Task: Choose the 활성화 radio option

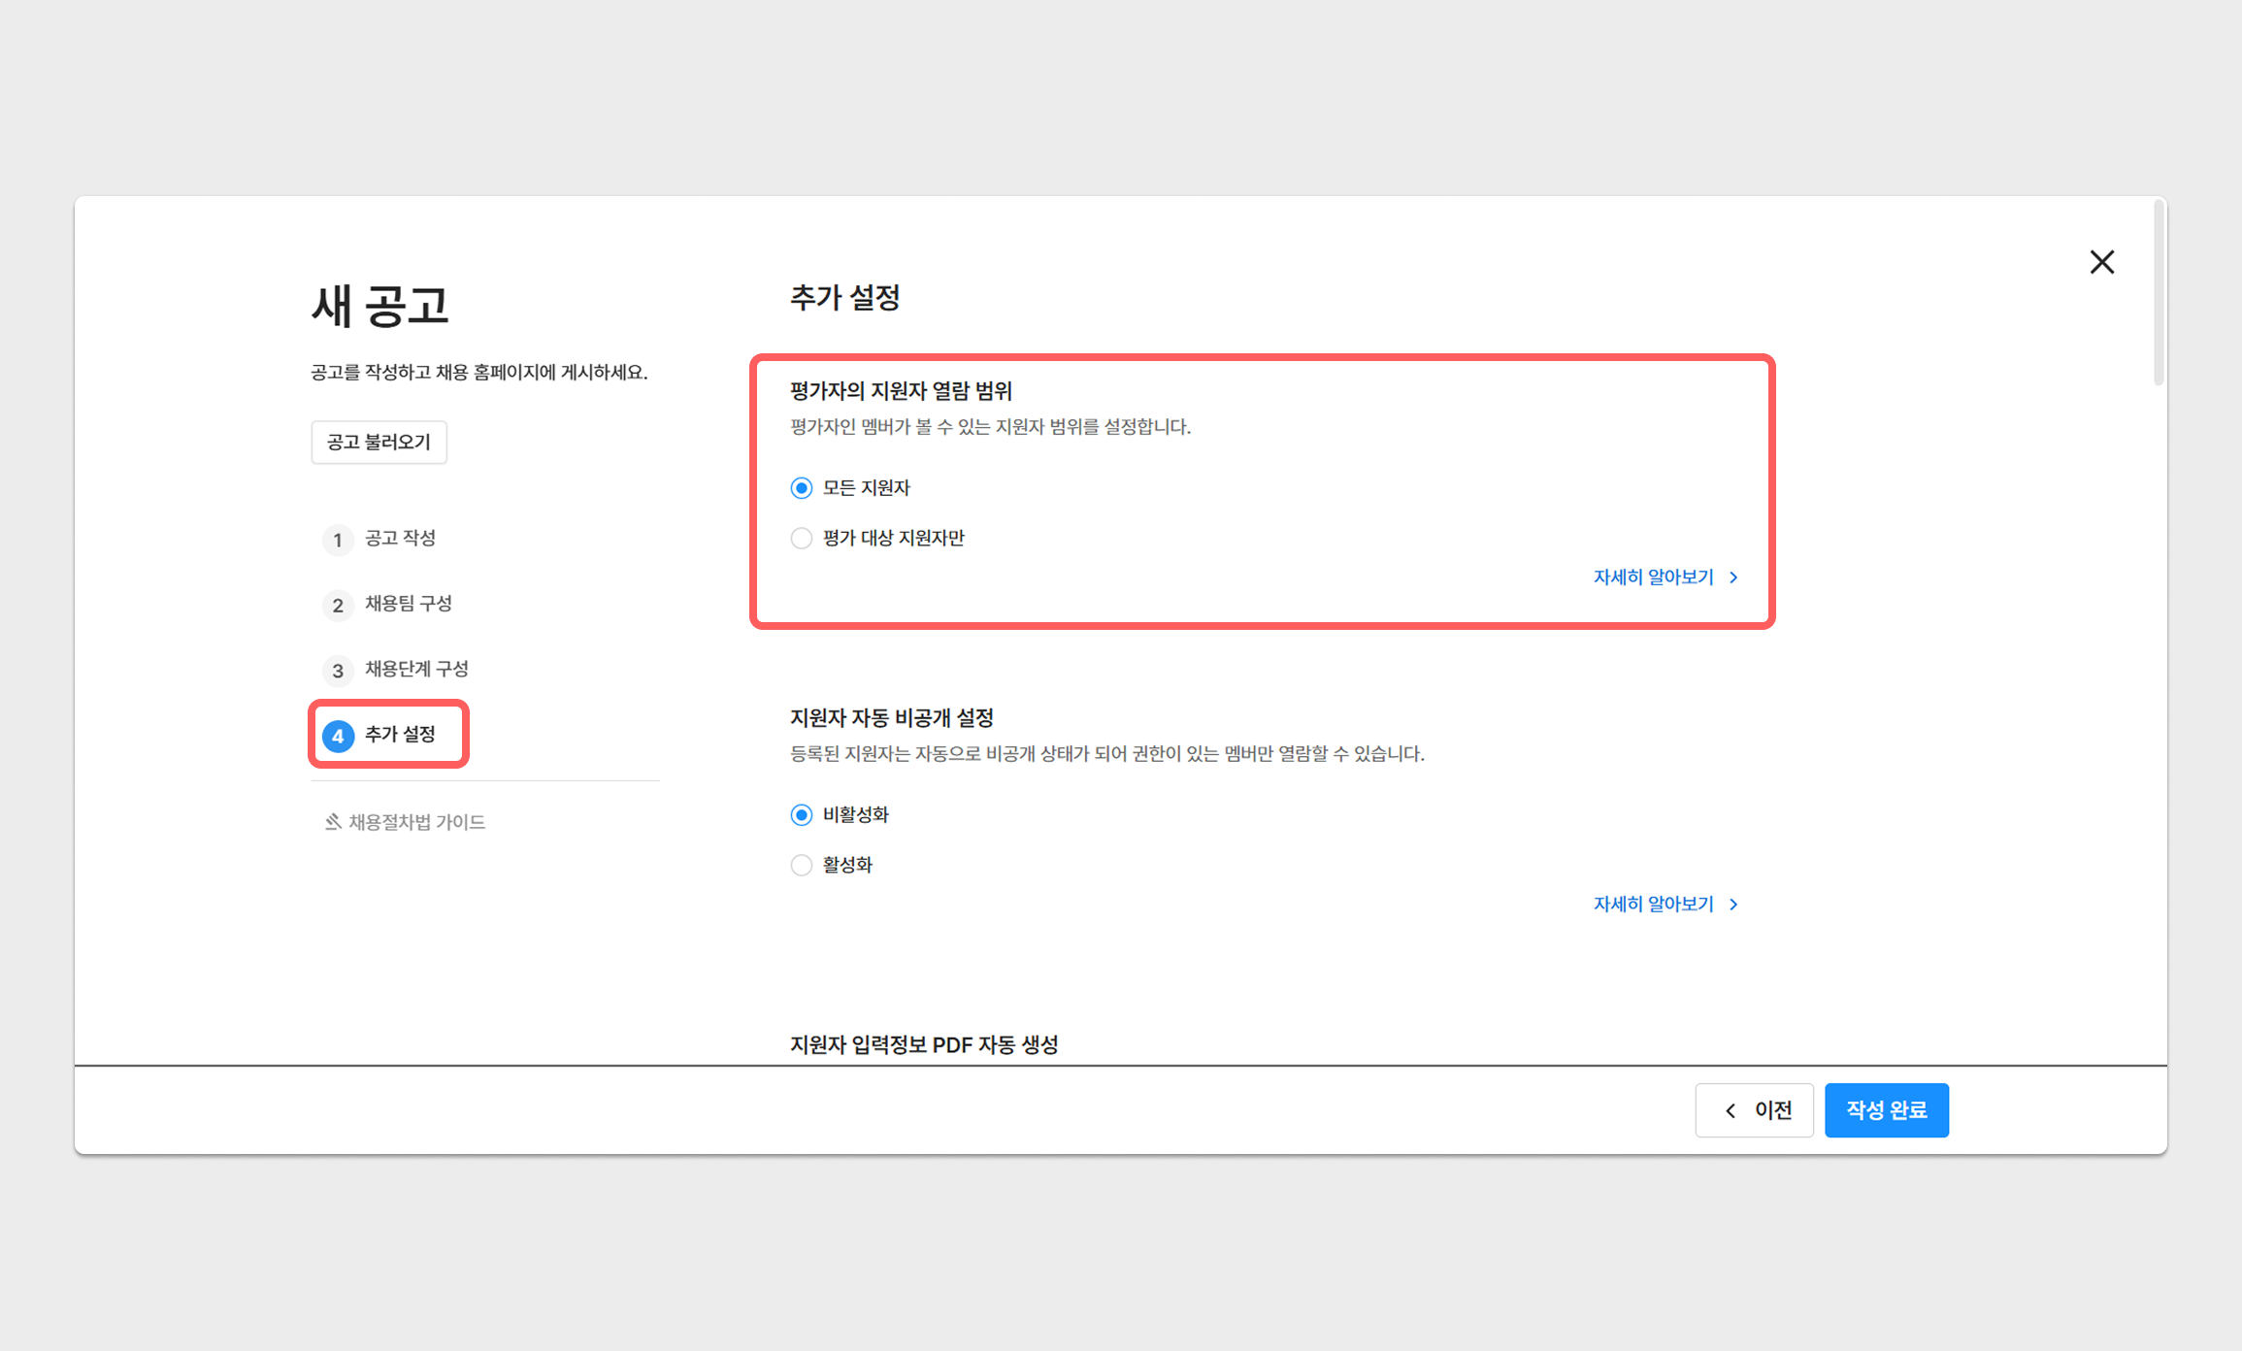Action: (x=801, y=865)
